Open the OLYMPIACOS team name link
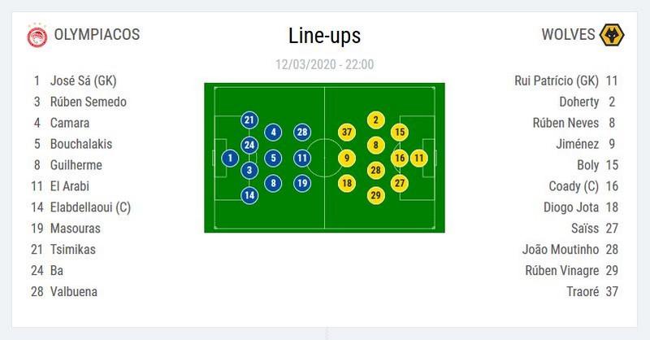Screen dimensions: 650x340 [97, 34]
